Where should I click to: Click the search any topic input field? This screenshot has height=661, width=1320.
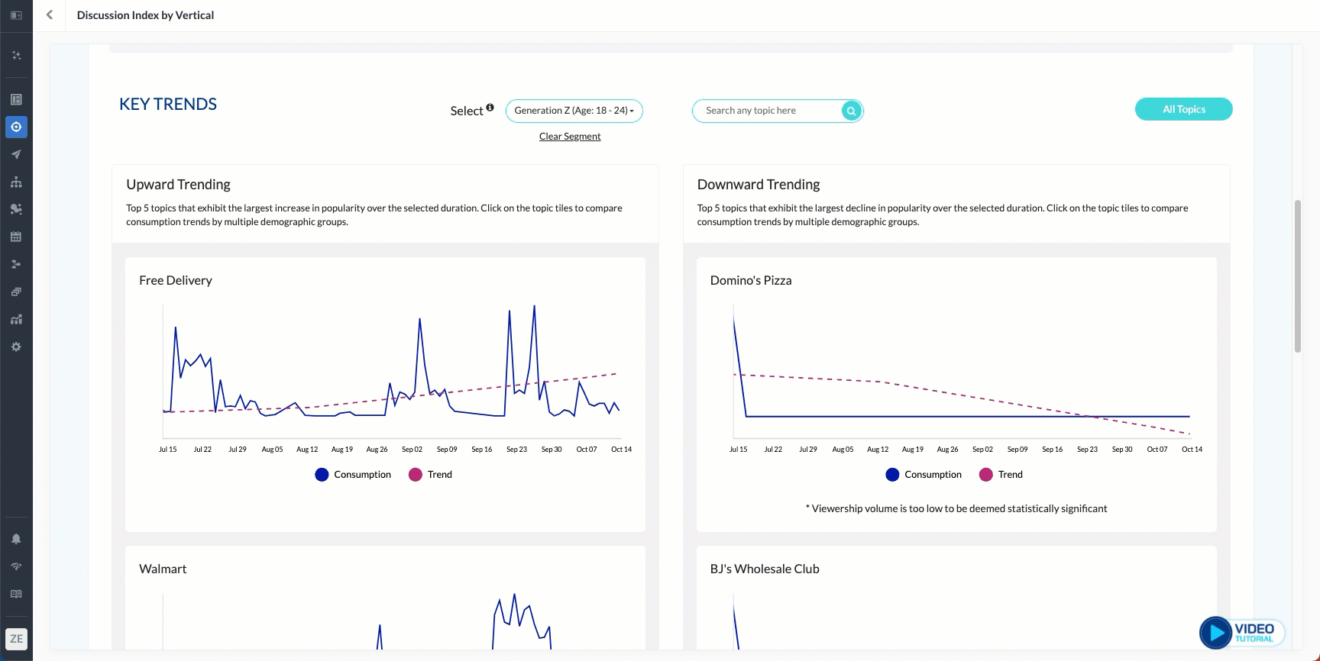[x=768, y=111]
